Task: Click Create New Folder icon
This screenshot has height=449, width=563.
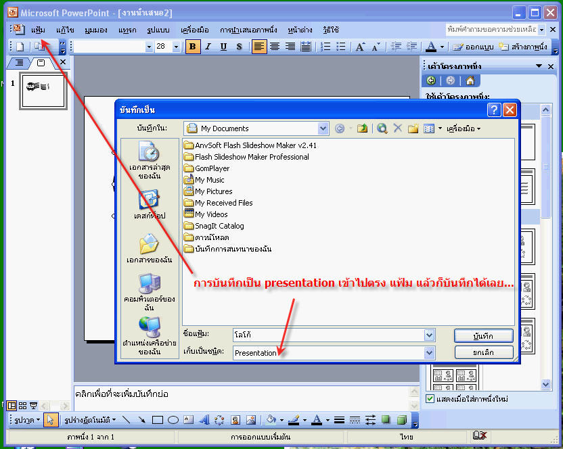Action: pos(413,128)
